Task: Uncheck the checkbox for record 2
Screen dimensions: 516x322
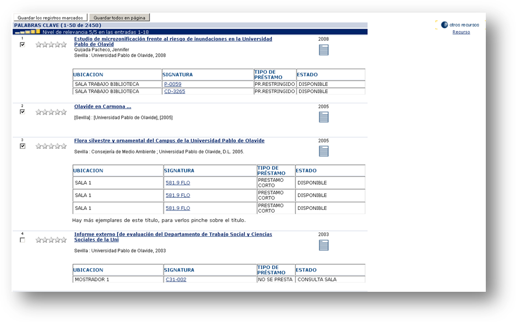Action: [23, 112]
